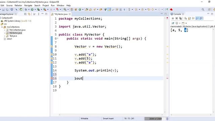Toggle Scroll Lock in Console toolbar
Image resolution: width=215 pixels, height=121 pixels.
click(189, 18)
